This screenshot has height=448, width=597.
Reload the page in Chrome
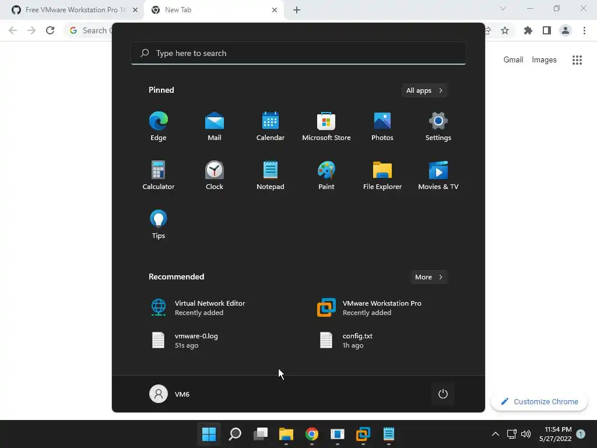[50, 30]
